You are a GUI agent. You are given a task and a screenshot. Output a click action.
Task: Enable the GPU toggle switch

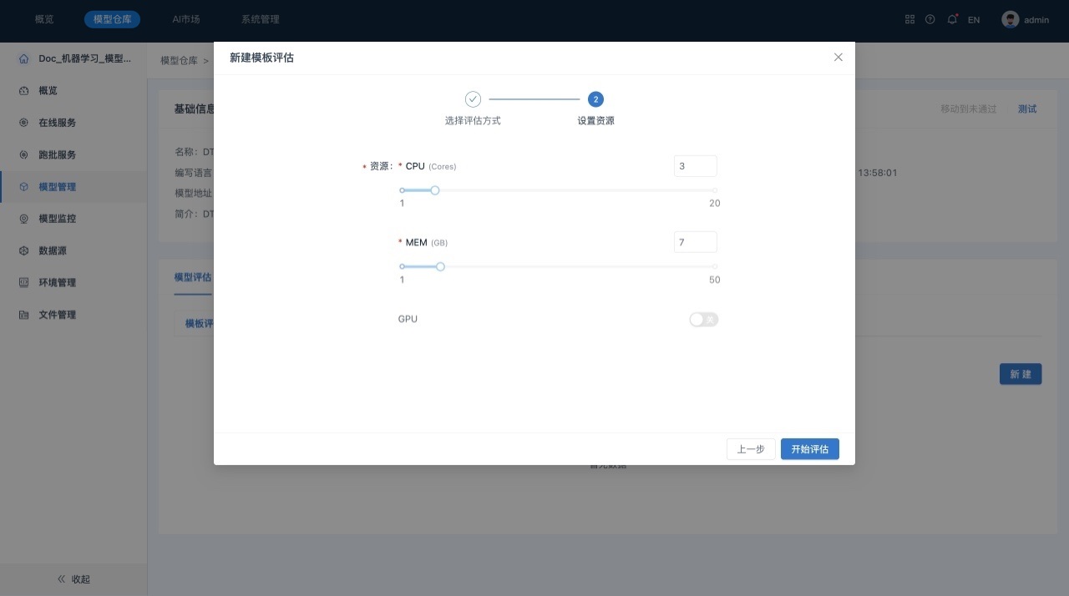click(703, 320)
